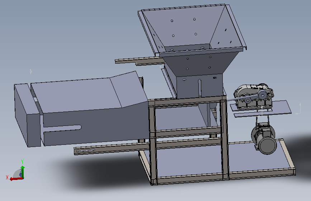Select the right vertical post of support frame
The width and height of the screenshot is (311, 201).
pos(225,138)
